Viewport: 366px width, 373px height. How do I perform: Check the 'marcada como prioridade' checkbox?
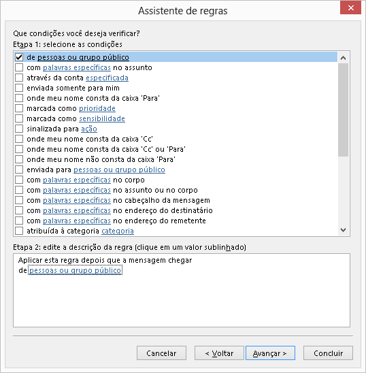tap(19, 108)
